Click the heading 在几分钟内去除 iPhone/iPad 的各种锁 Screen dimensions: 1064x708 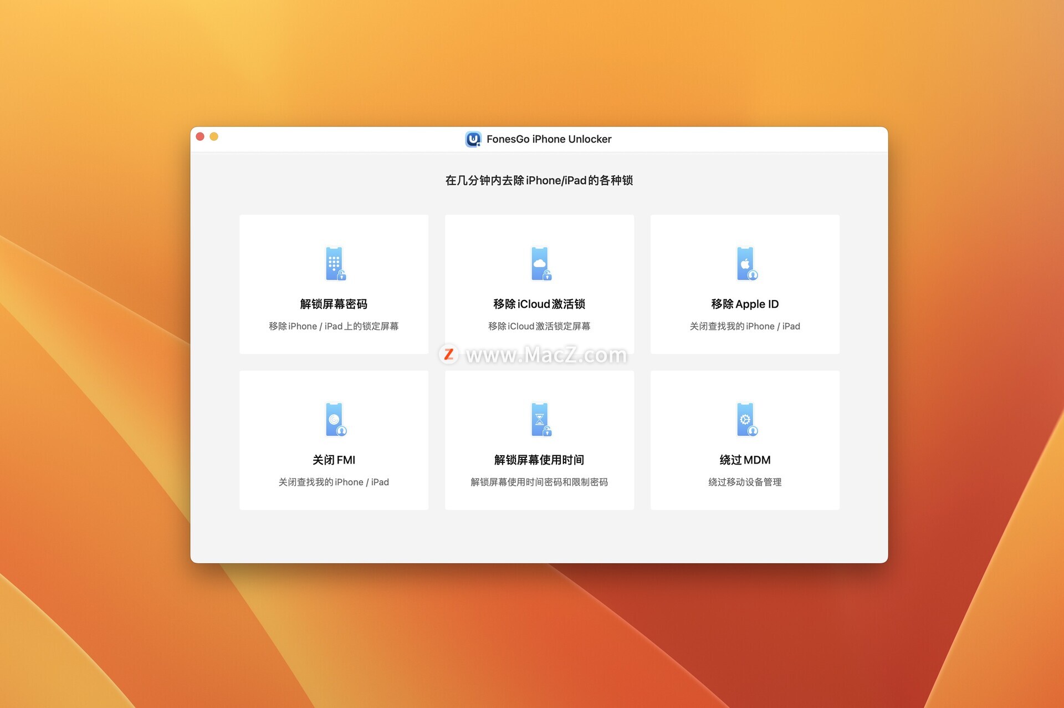(539, 180)
